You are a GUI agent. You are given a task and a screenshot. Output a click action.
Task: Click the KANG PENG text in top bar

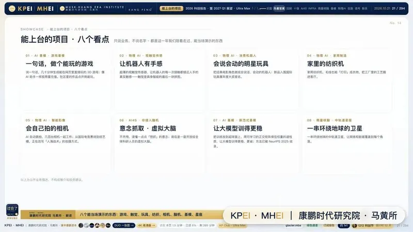coord(140,10)
